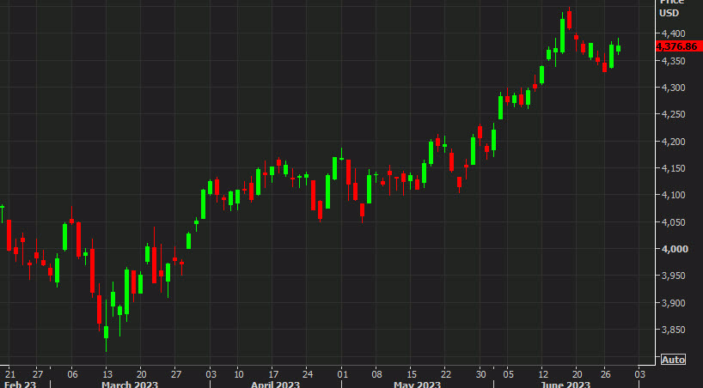This screenshot has height=388, width=703.
Task: Click the 4,050 price axis label
Action: 674,222
